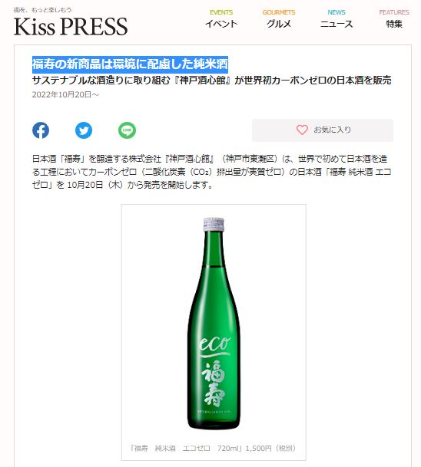Click the EVENTS label above イベント
The width and height of the screenshot is (421, 467).
(x=221, y=12)
